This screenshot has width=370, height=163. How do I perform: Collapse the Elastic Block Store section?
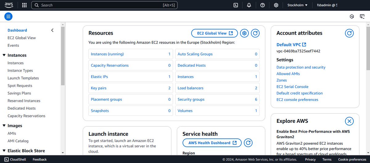coord(4,151)
